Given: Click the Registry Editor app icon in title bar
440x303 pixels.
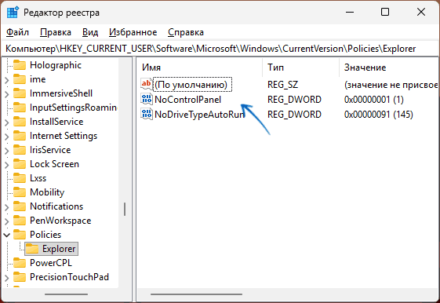Looking at the screenshot, I should (13, 13).
